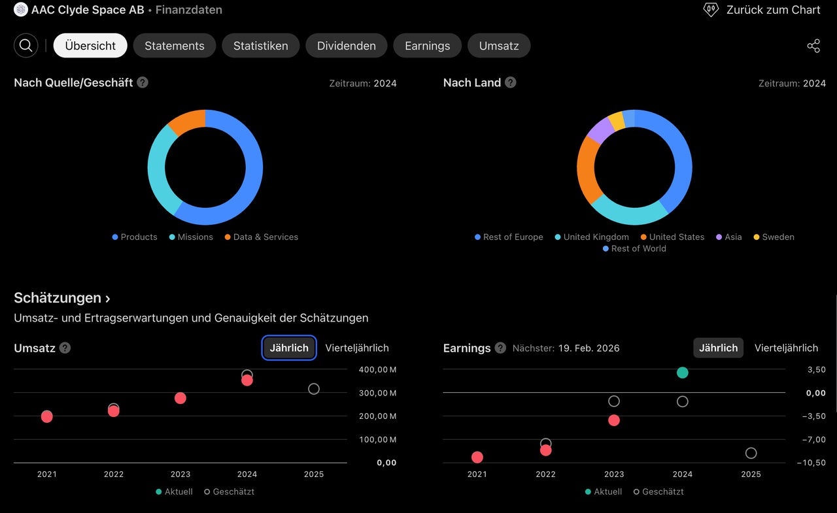The image size is (837, 513).
Task: Open the Dividenden tab
Action: (347, 46)
